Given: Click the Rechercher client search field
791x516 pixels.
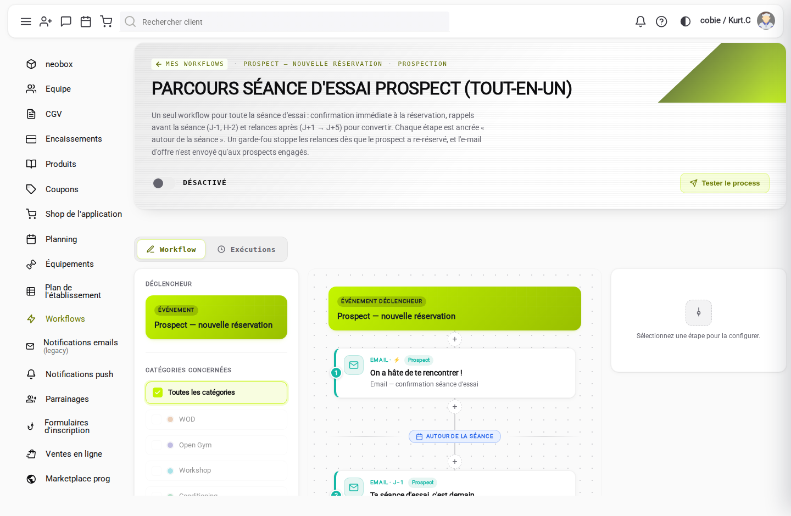Looking at the screenshot, I should 285,21.
